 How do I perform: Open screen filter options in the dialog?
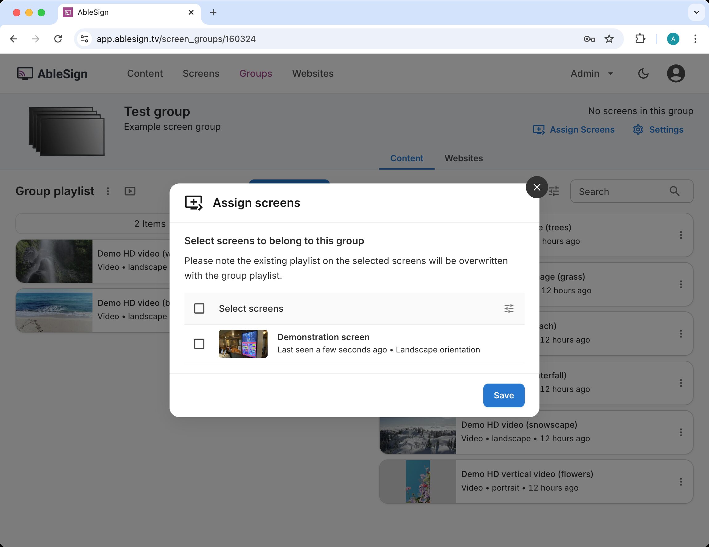(508, 308)
